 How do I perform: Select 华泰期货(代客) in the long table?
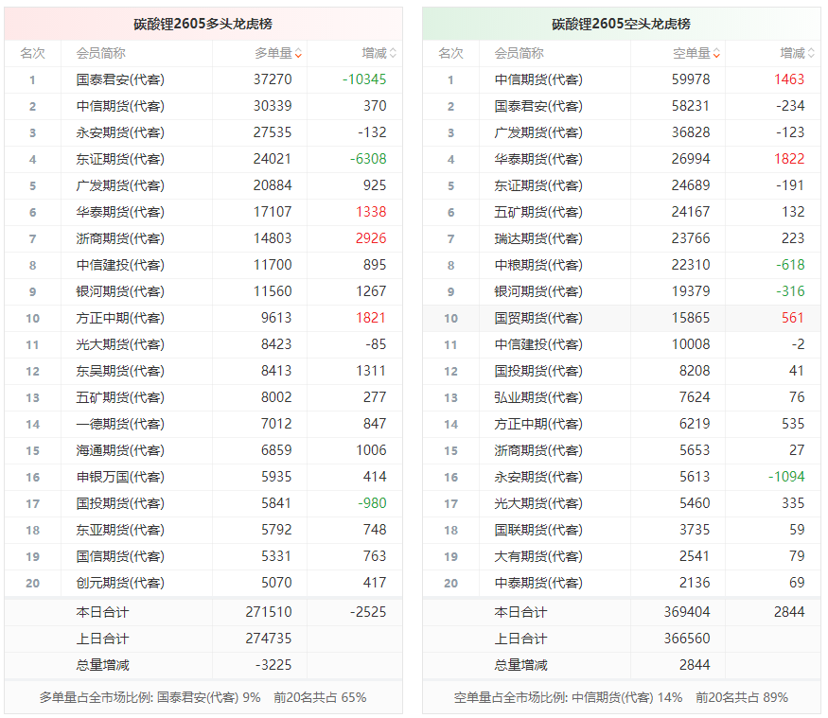point(120,212)
